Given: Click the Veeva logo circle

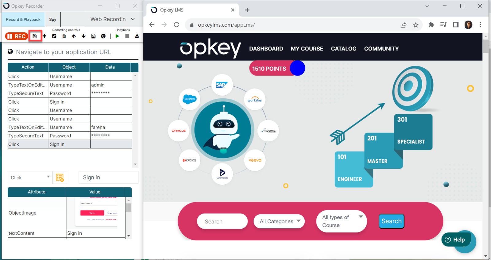Looking at the screenshot, I should point(255,160).
